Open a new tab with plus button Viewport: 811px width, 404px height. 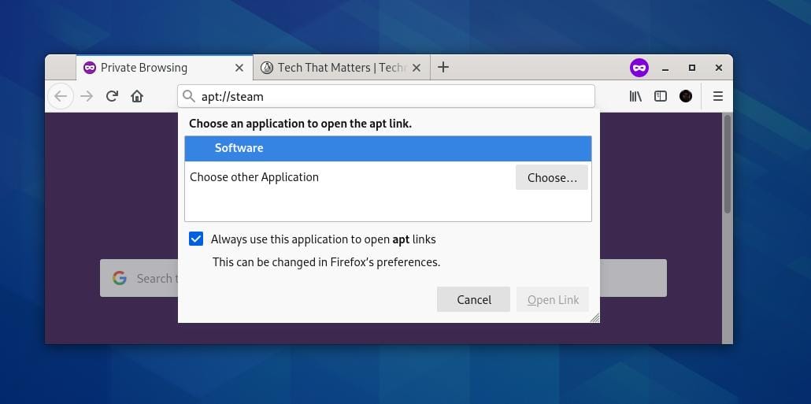pyautogui.click(x=443, y=68)
